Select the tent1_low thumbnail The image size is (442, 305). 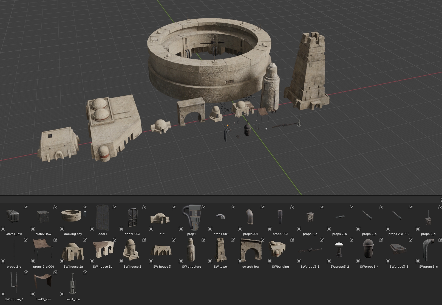click(x=43, y=281)
